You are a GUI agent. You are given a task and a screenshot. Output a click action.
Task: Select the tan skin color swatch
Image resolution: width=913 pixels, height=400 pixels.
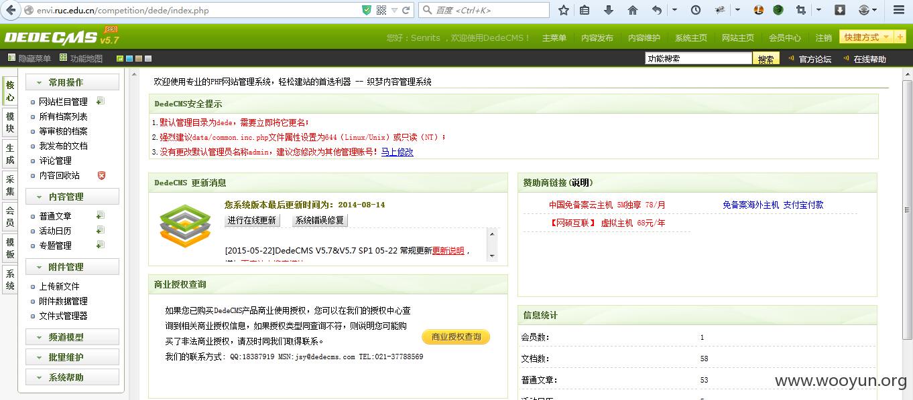tap(139, 59)
